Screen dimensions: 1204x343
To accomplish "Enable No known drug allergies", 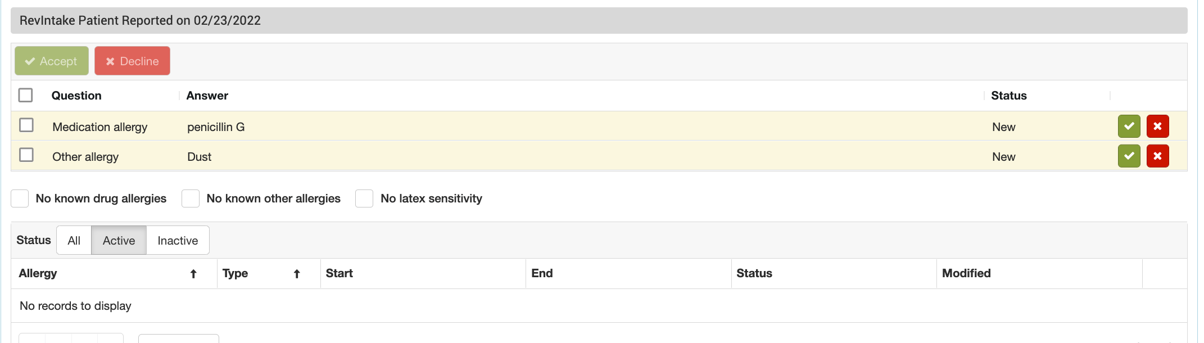I will click(x=20, y=198).
